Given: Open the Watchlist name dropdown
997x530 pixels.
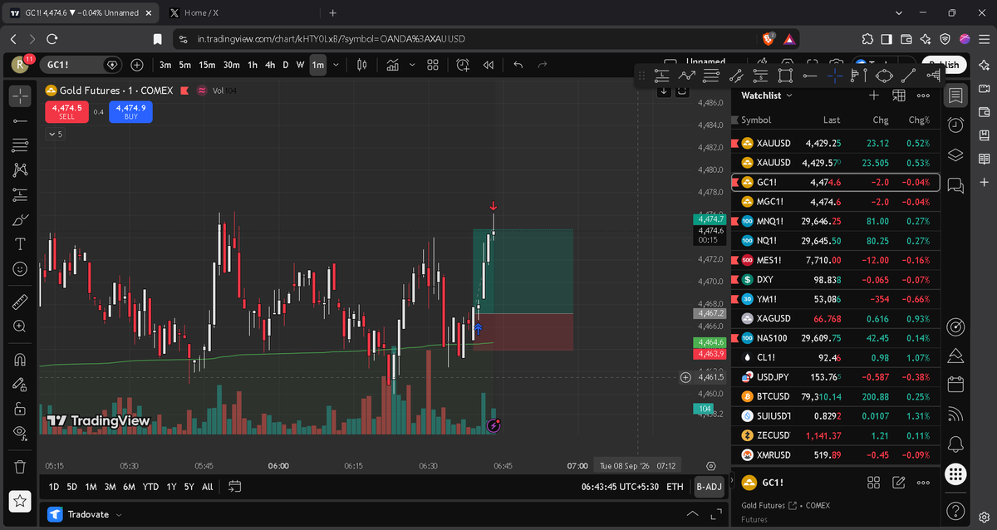Looking at the screenshot, I should click(x=767, y=96).
